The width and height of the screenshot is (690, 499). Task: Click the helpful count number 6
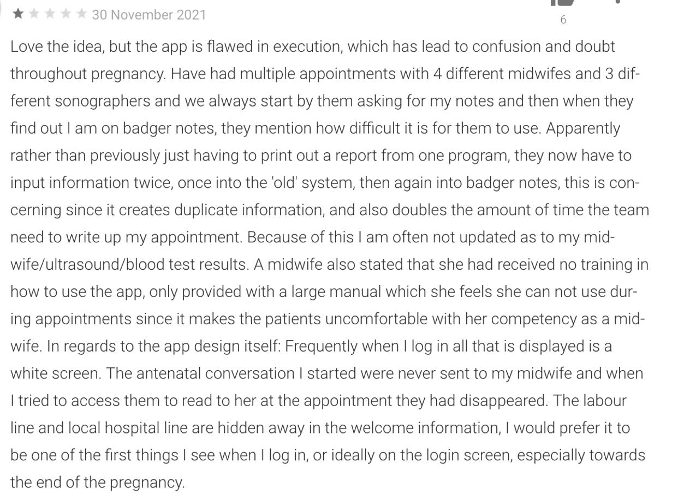click(563, 20)
